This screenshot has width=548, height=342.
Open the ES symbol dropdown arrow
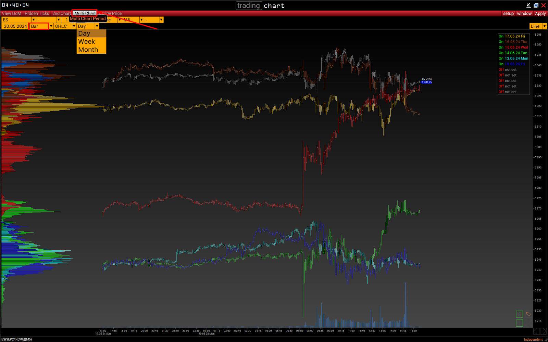coord(33,20)
